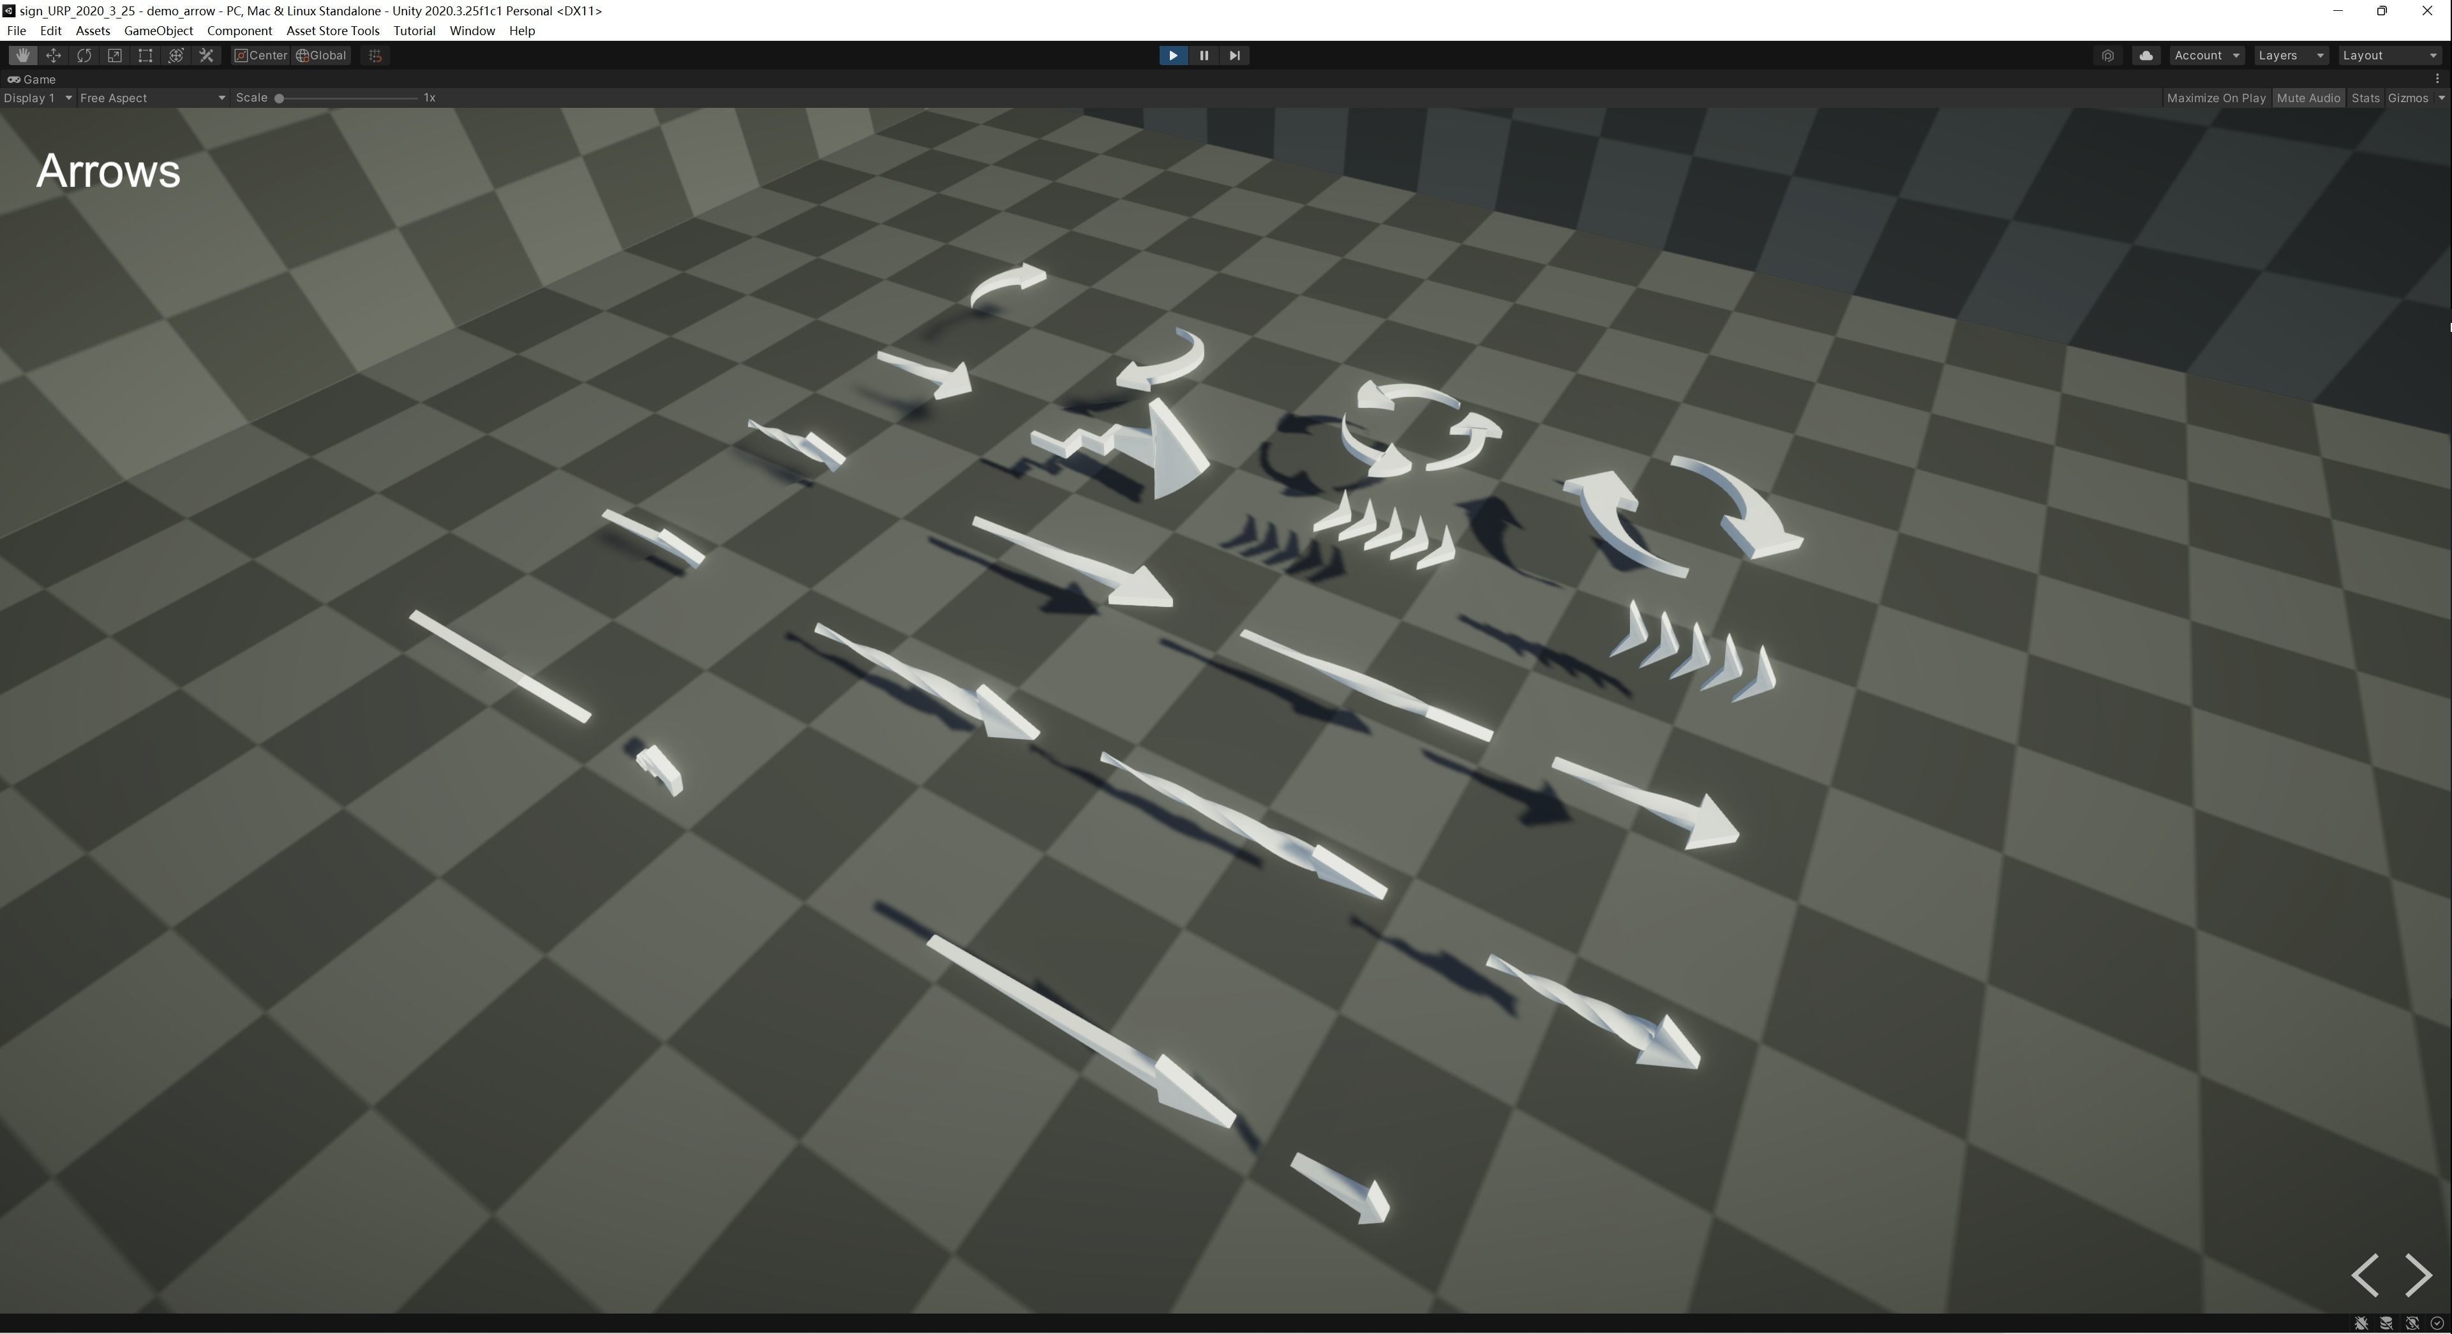Select the Transform tool
This screenshot has height=1334, width=2452.
coord(175,56)
